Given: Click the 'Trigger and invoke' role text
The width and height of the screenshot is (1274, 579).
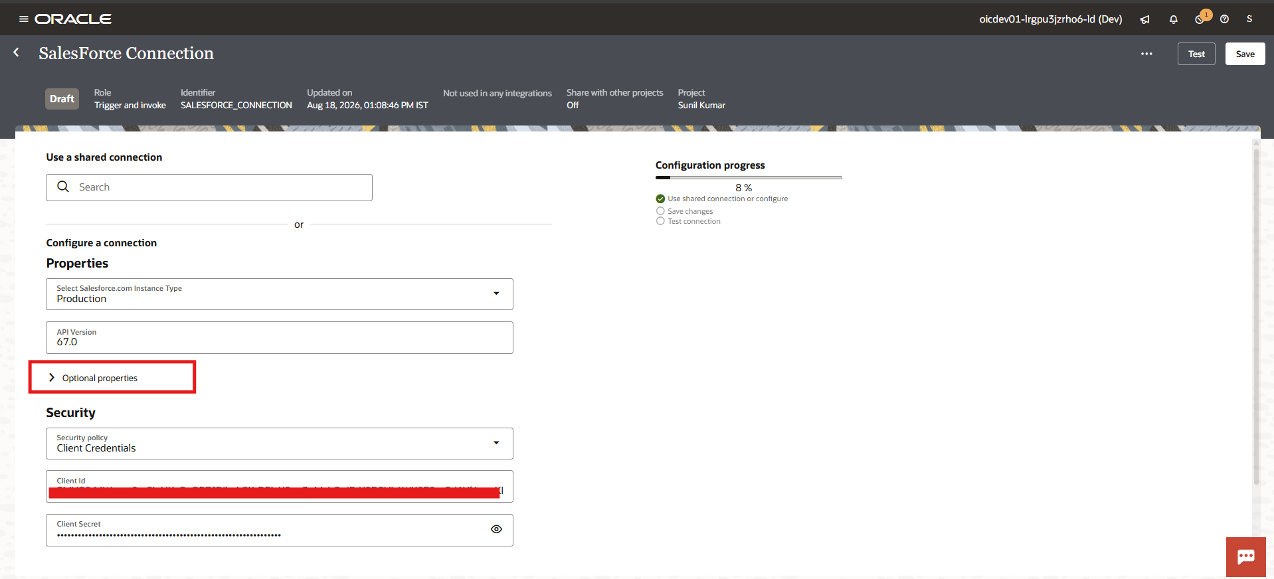Looking at the screenshot, I should (x=130, y=105).
